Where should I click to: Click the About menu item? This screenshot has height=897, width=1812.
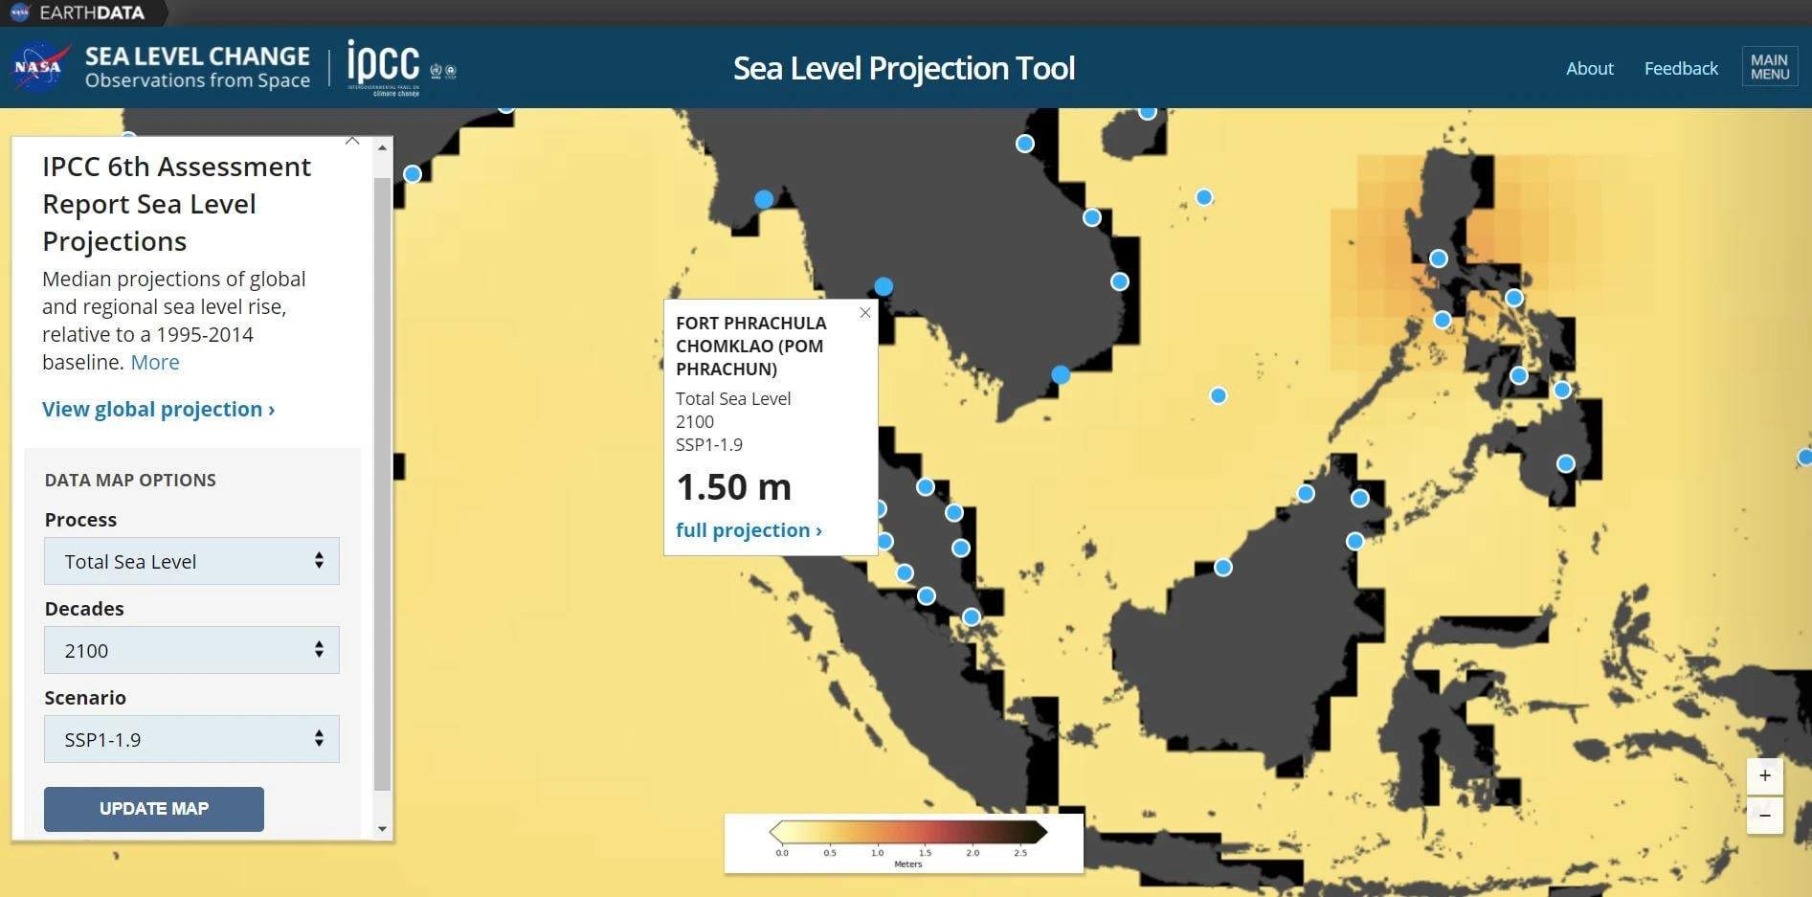click(x=1589, y=68)
